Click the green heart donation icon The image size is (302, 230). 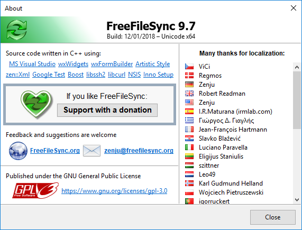pyautogui.click(x=36, y=104)
